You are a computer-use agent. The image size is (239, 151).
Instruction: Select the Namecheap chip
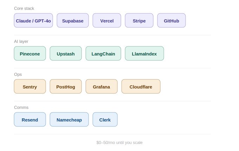coord(69,120)
